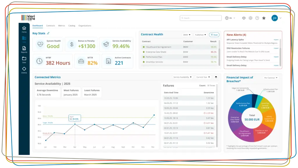Open the SmartOps Services contract row
Image resolution: width=298 pixels, height=168 pixels.
pos(179,62)
